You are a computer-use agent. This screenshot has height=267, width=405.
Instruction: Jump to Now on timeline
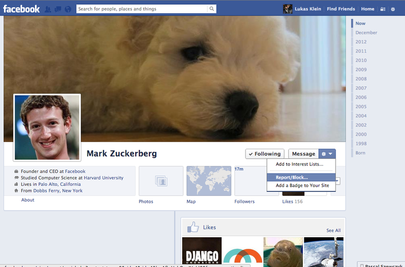click(360, 23)
